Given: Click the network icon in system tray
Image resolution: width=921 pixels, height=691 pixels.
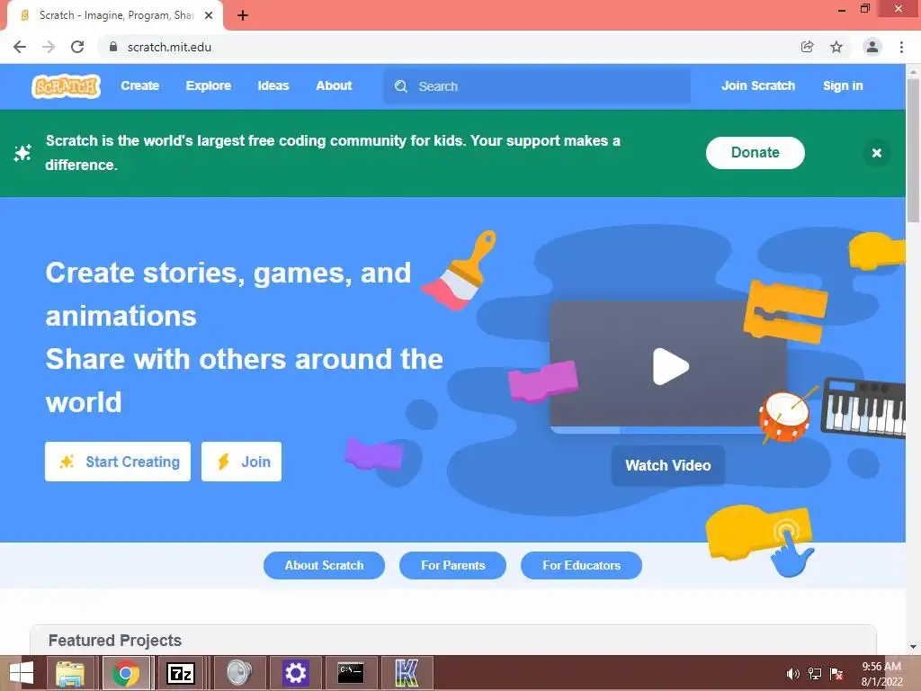Looking at the screenshot, I should tap(814, 674).
